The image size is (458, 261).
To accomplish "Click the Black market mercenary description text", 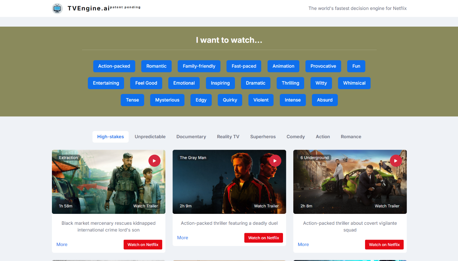I will (x=109, y=226).
